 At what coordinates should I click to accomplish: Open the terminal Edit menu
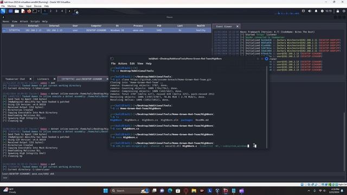[x=132, y=63]
